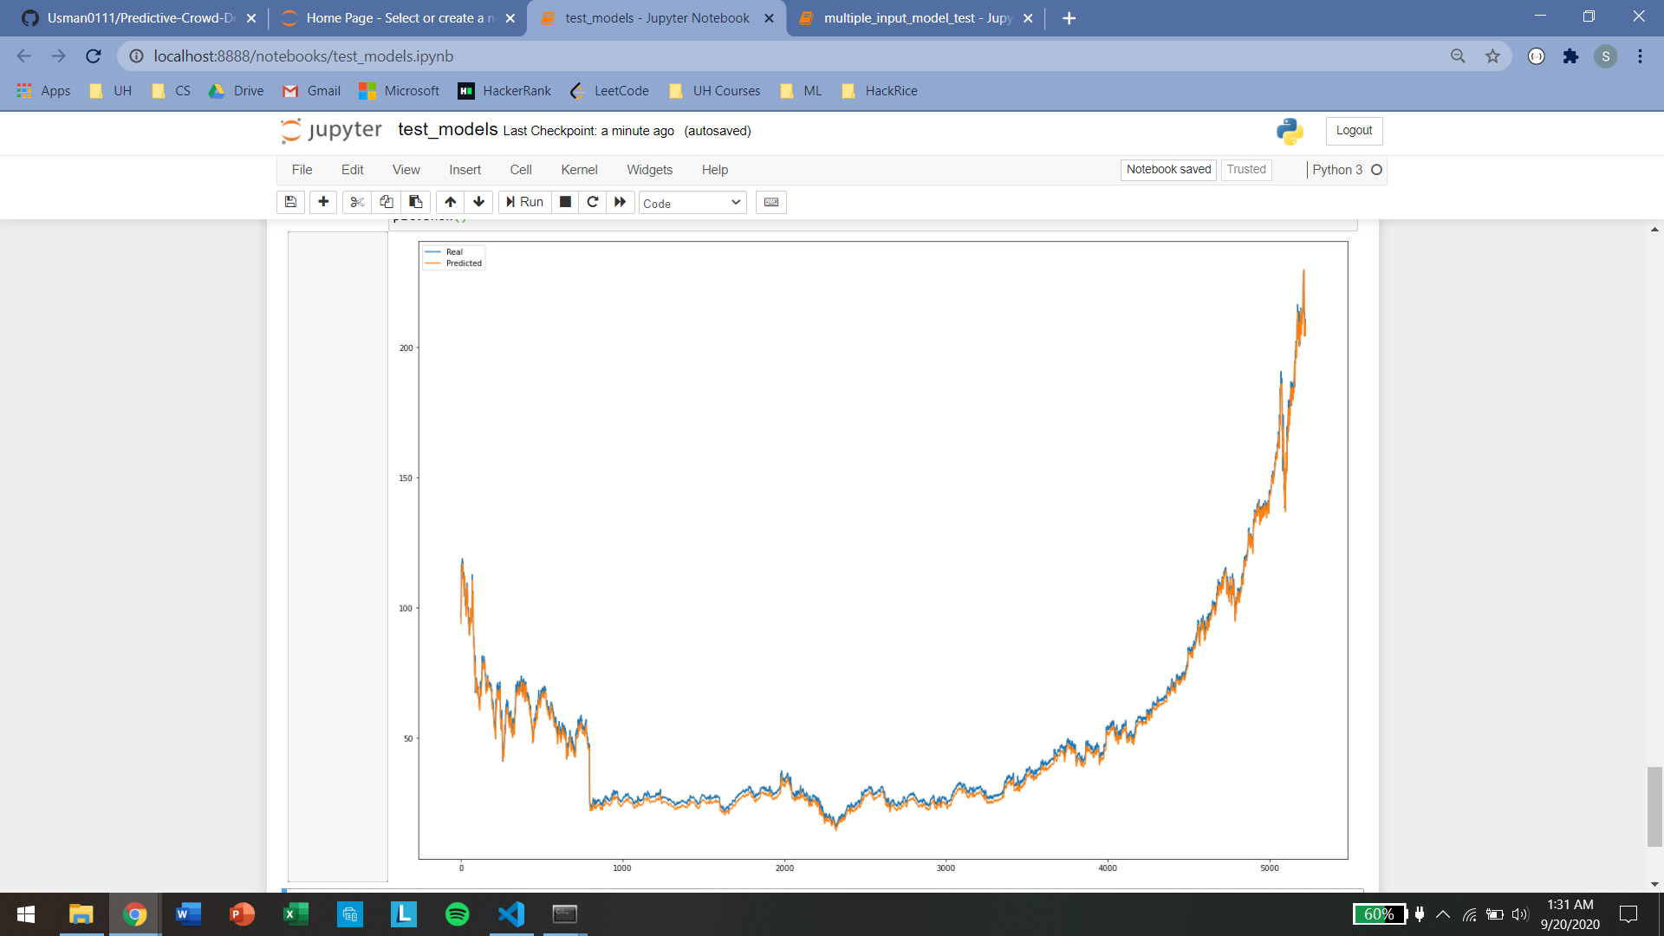The height and width of the screenshot is (936, 1664).
Task: Expand the Code cell type dropdown
Action: pos(692,203)
